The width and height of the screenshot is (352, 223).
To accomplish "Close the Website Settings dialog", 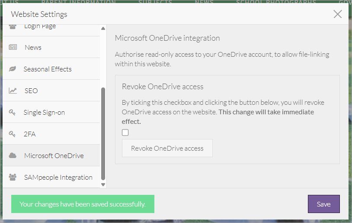I will click(x=338, y=14).
